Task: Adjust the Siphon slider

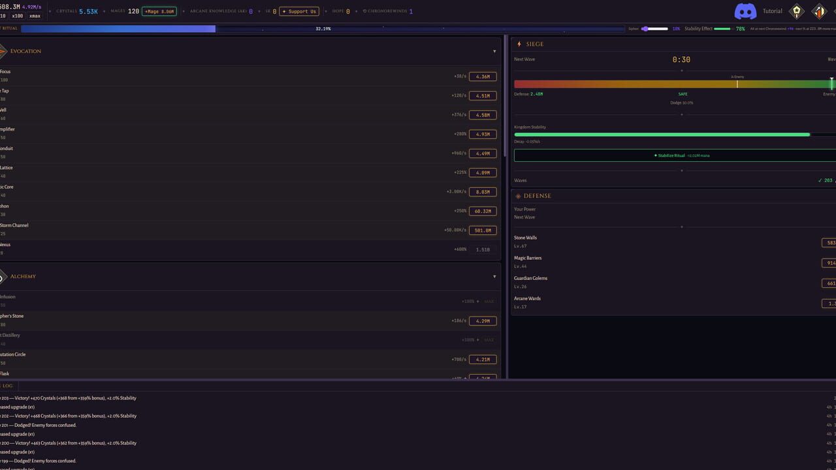Action: click(655, 29)
